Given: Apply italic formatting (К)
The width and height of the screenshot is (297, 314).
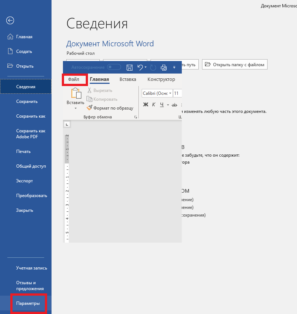Looking at the screenshot, I should click(x=153, y=105).
